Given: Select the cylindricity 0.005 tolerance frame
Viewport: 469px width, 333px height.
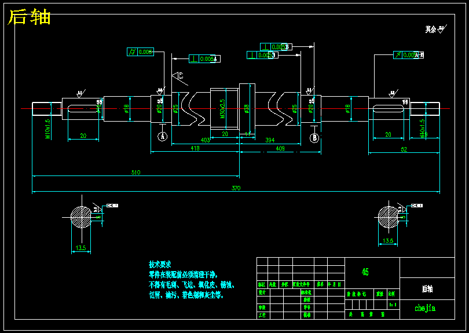Looking at the screenshot, I should coord(140,52).
